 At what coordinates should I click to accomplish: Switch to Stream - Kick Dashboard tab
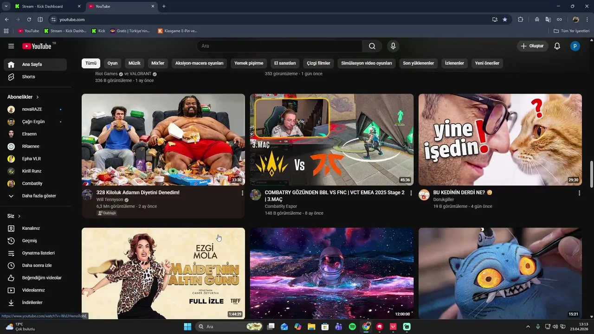(x=46, y=6)
